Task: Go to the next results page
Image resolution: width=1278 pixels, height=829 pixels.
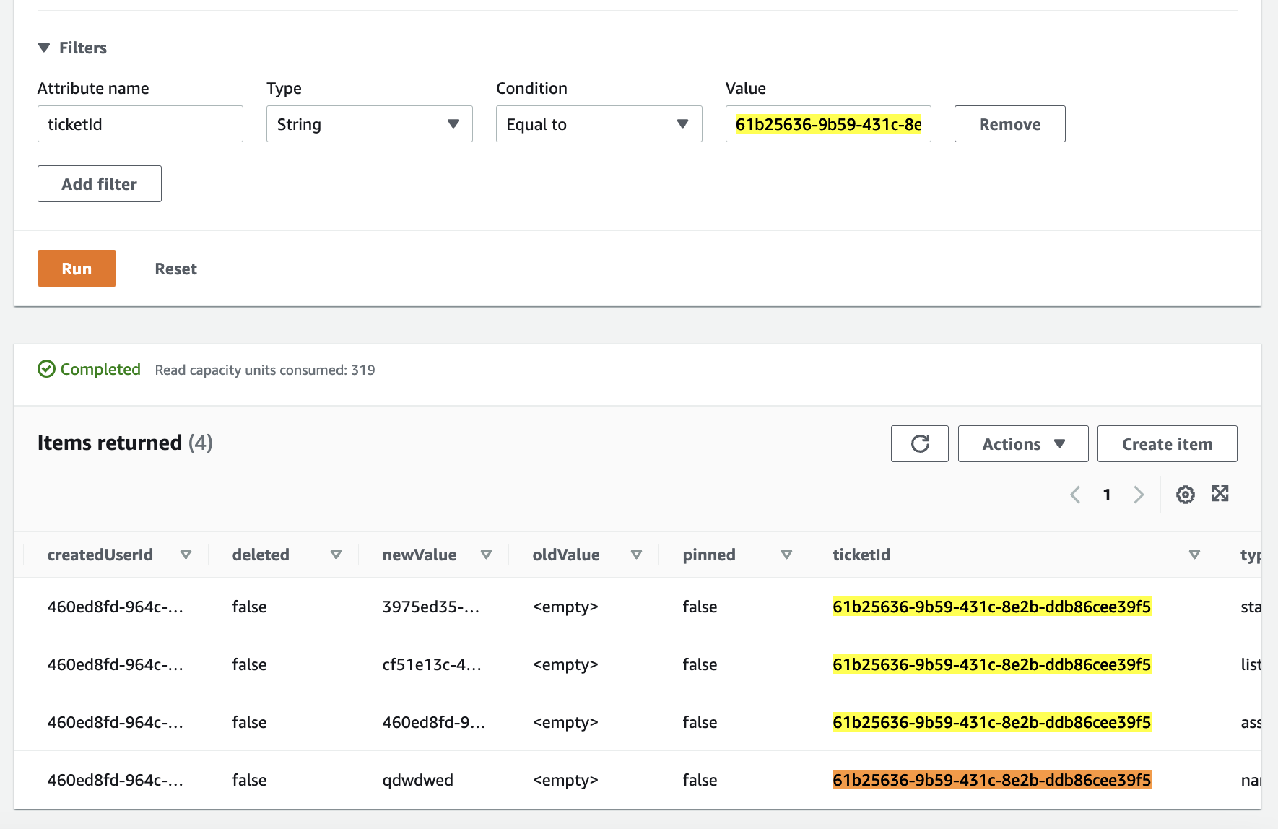Action: pos(1139,495)
